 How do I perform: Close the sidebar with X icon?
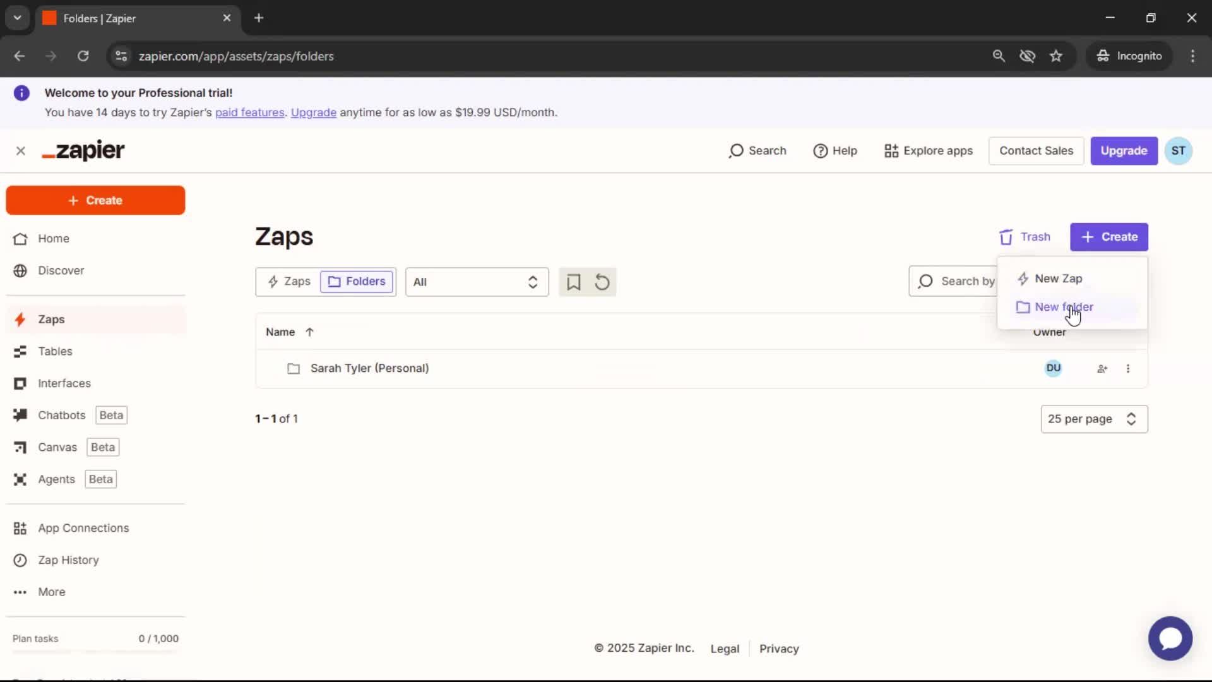(21, 151)
